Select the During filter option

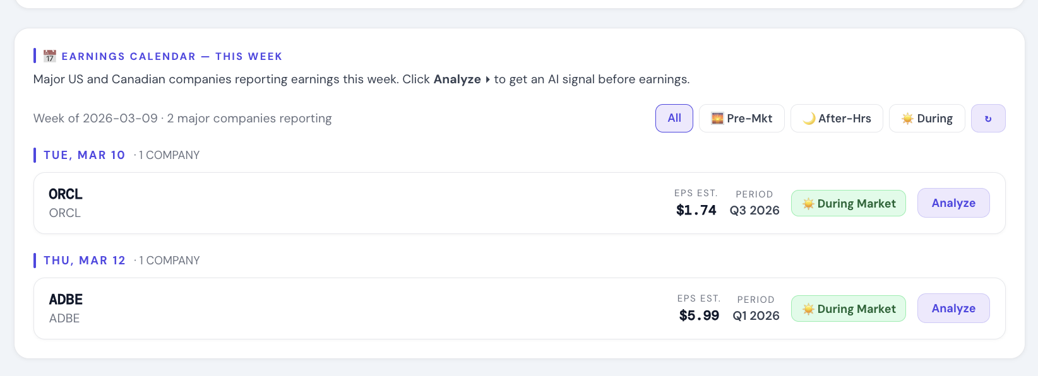click(927, 118)
